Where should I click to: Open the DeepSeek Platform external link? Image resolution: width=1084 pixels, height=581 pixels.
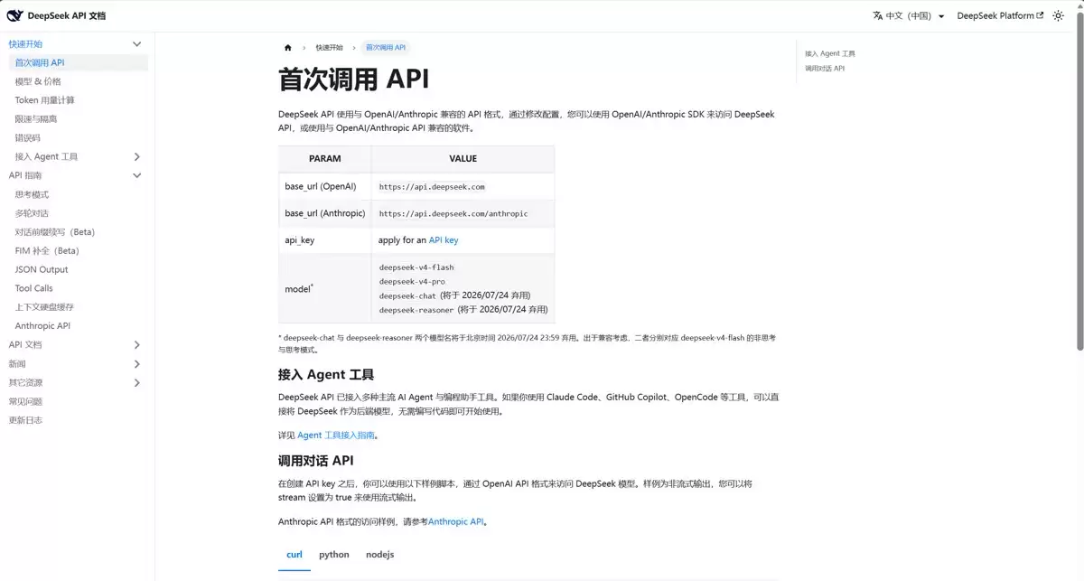pyautogui.click(x=1000, y=16)
